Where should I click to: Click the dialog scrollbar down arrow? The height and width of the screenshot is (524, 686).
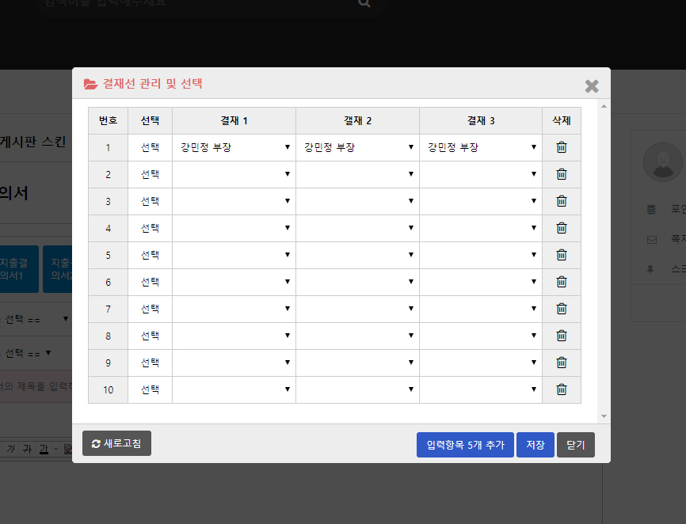604,416
